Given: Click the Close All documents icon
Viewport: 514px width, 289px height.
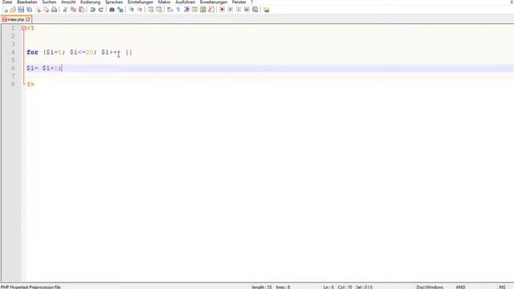Looking at the screenshot, I should click(46, 10).
